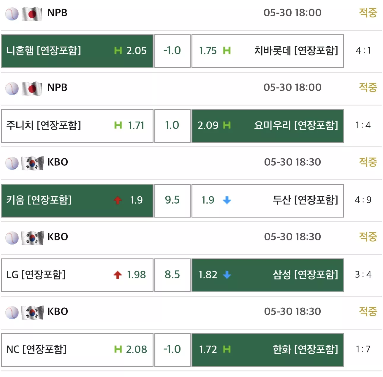Screen dimensions: 383x377
Task: Click the Korea flag in first KBO header
Action: tap(32, 163)
